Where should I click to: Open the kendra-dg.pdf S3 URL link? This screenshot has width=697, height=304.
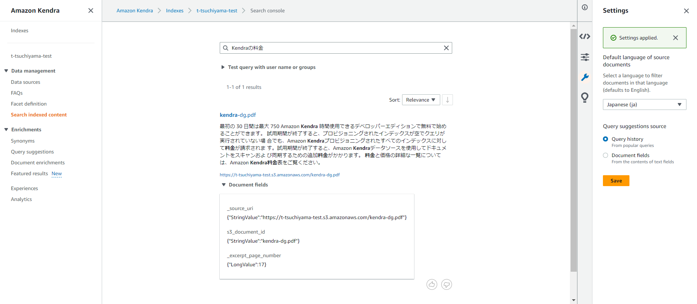(x=280, y=174)
